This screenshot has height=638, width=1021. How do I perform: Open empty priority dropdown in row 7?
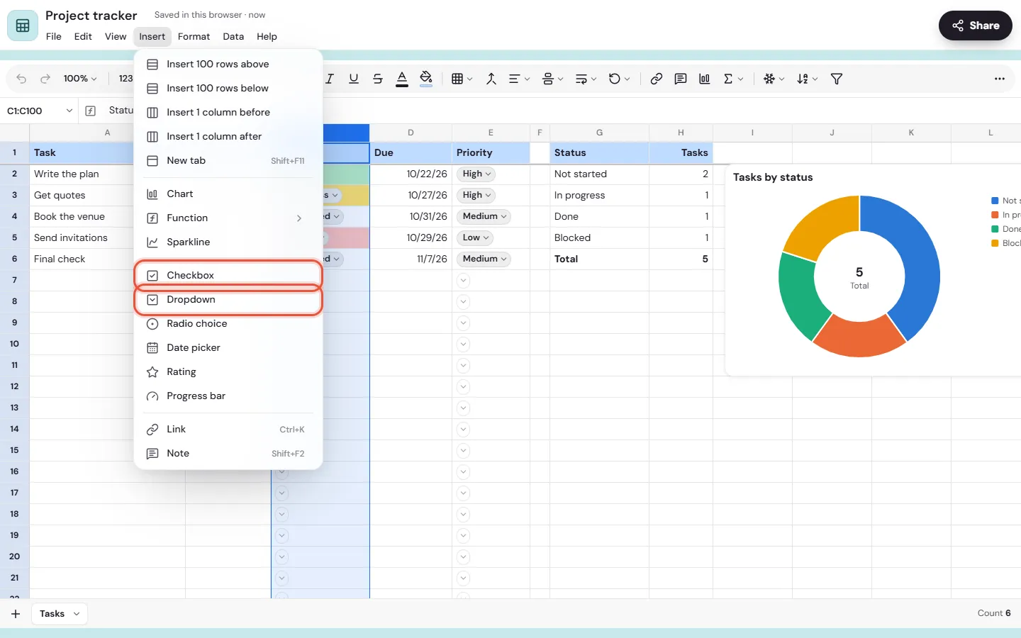tap(463, 280)
